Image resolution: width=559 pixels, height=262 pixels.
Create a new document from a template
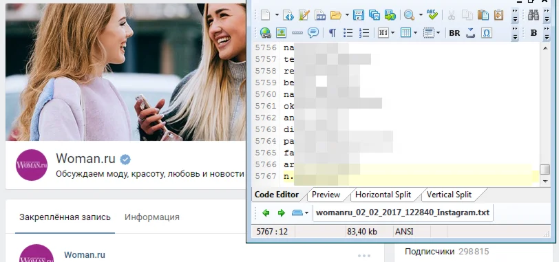click(x=304, y=15)
